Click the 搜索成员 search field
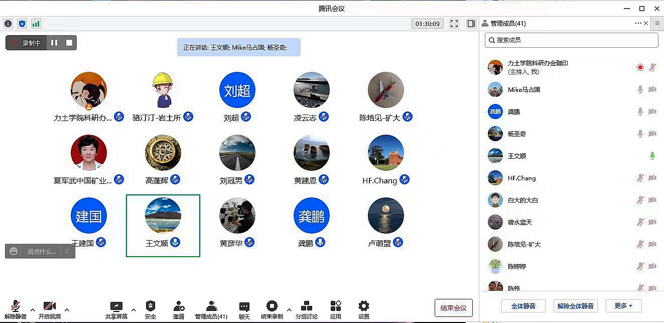 (x=571, y=40)
